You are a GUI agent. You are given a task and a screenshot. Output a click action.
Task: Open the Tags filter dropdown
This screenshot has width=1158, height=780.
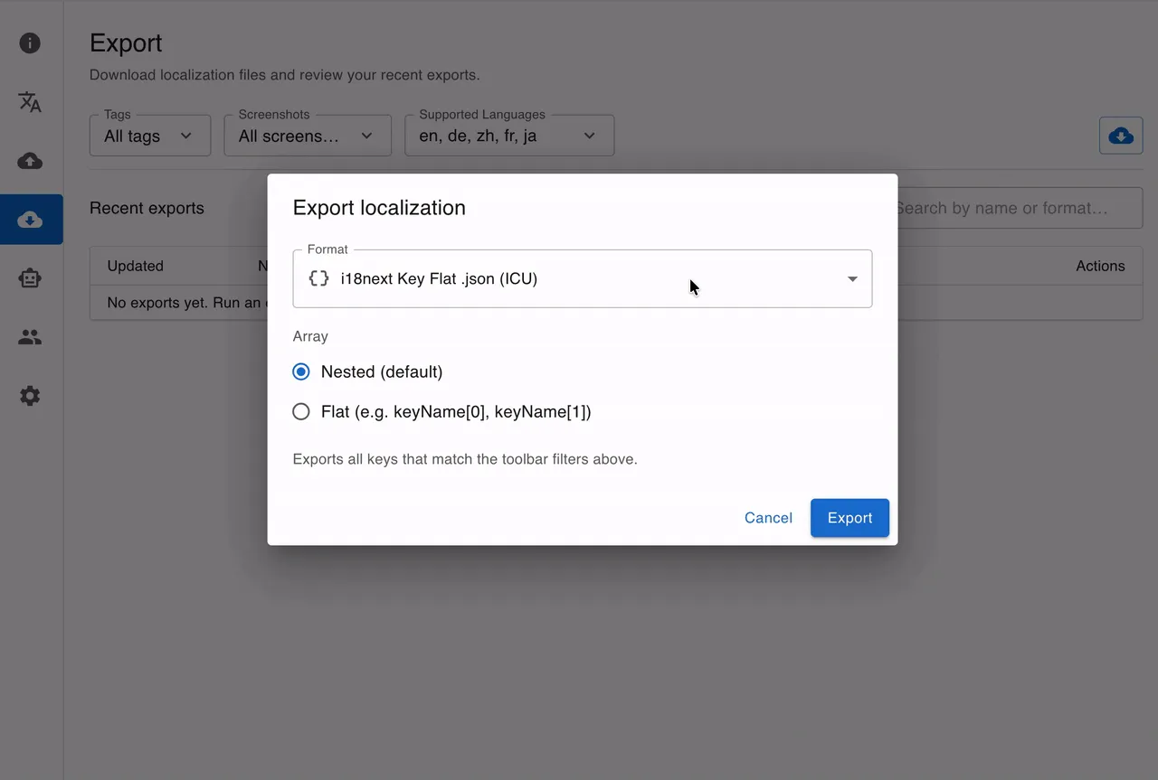[x=150, y=136]
